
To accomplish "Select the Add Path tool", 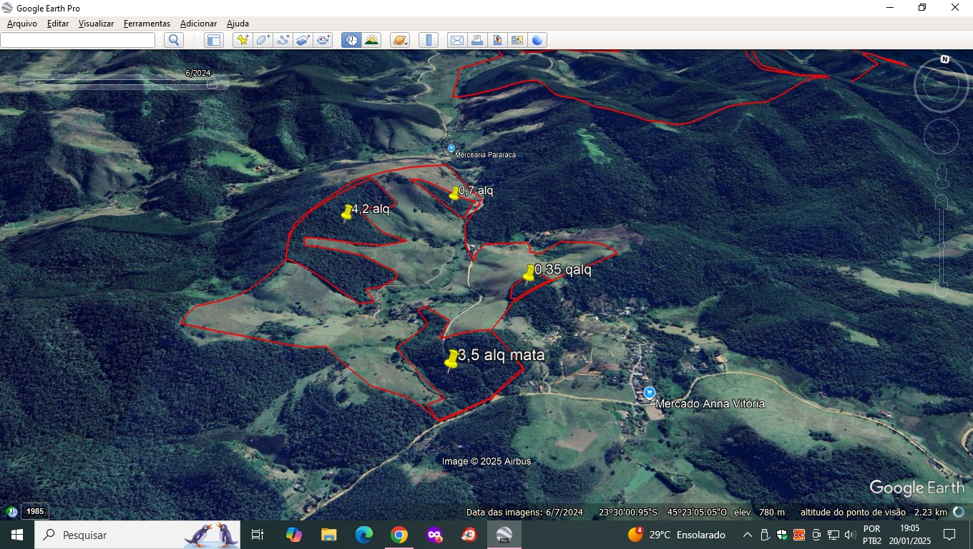I will point(283,40).
